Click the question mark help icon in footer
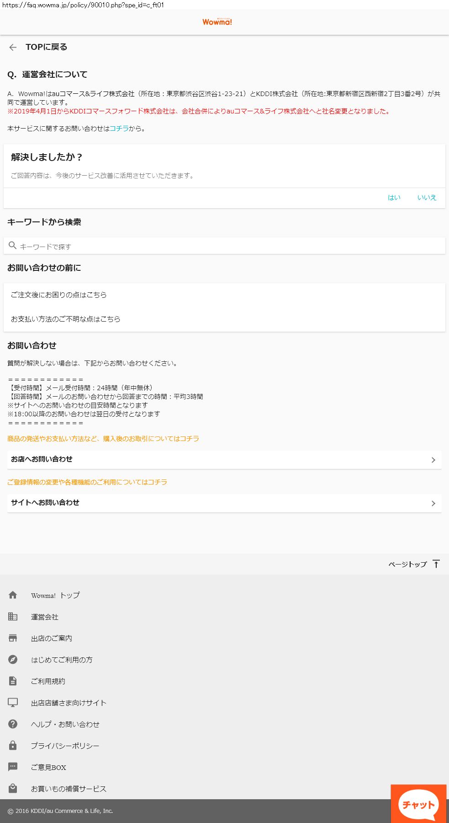 [13, 724]
